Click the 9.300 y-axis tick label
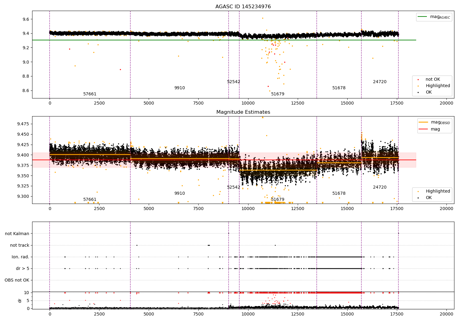The width and height of the screenshot is (459, 321). [x=23, y=196]
